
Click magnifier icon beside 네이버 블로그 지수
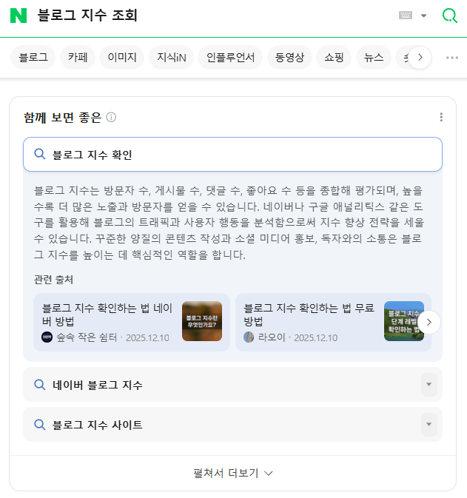(40, 385)
